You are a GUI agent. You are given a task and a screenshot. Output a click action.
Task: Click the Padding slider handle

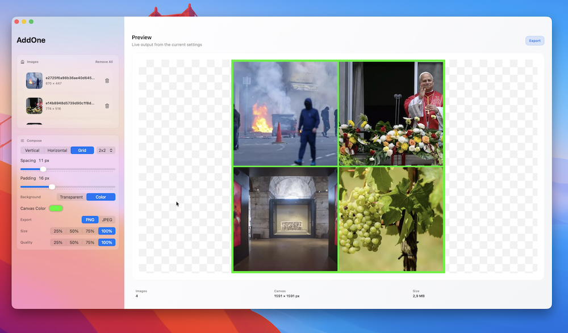(52, 187)
